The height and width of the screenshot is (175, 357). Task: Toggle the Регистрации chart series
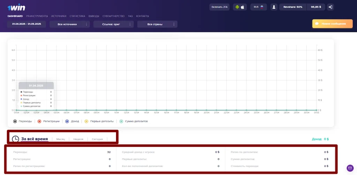point(49,121)
